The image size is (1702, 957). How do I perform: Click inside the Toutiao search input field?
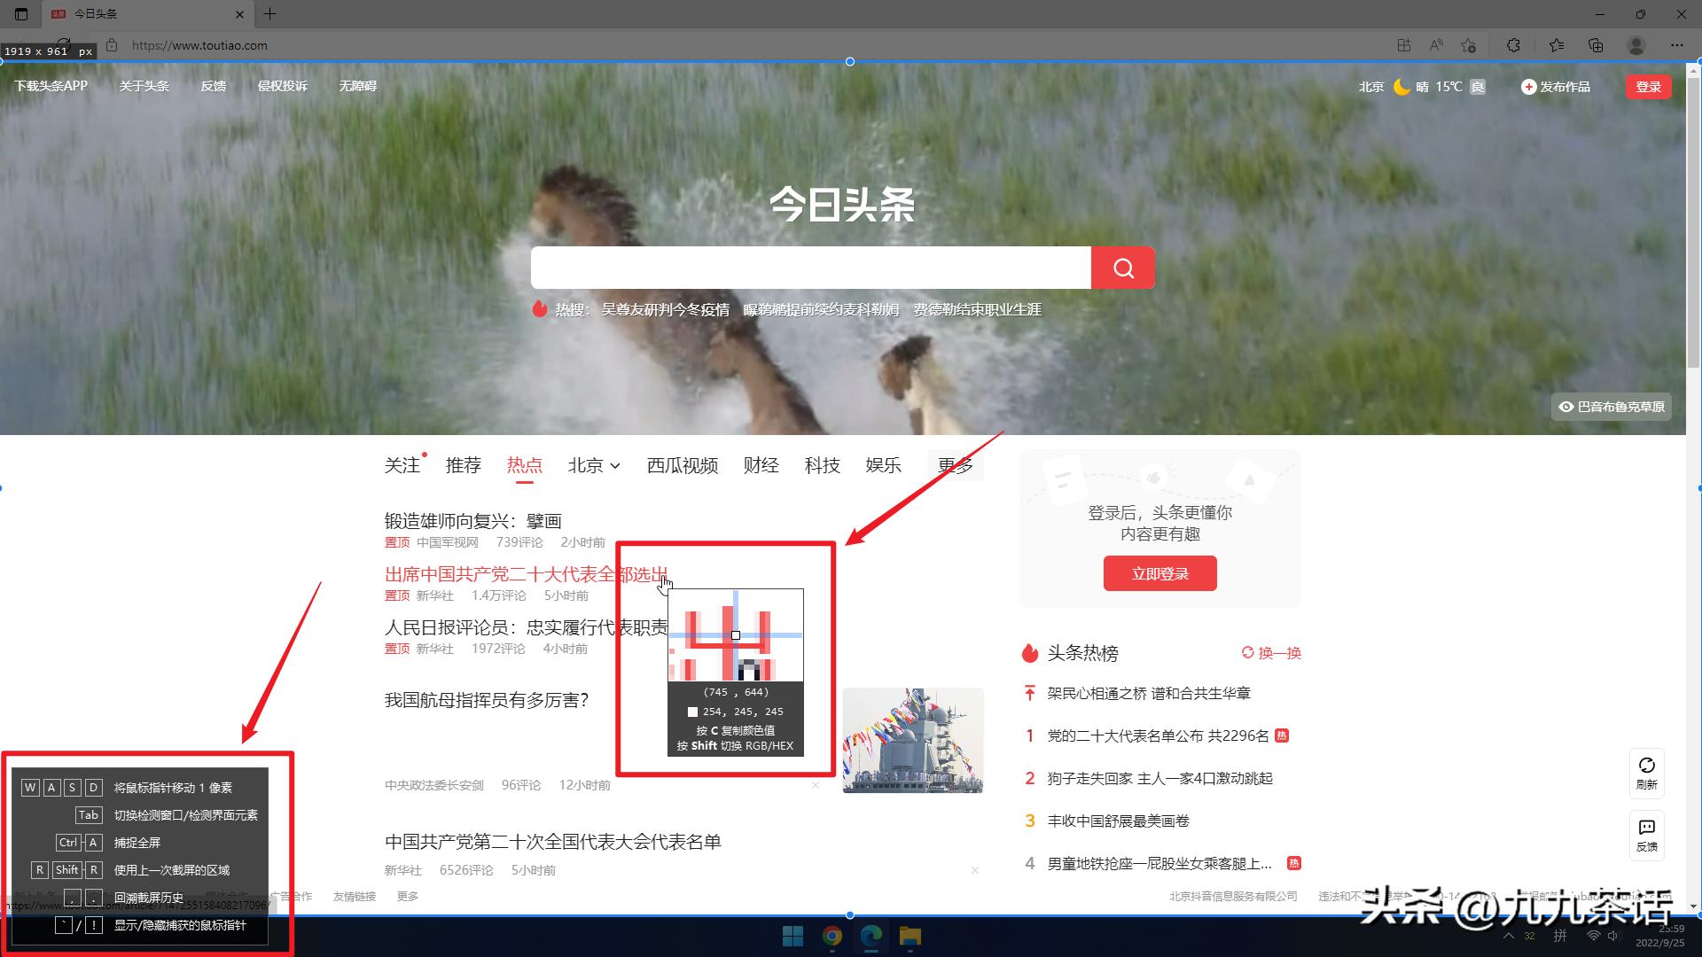point(808,267)
